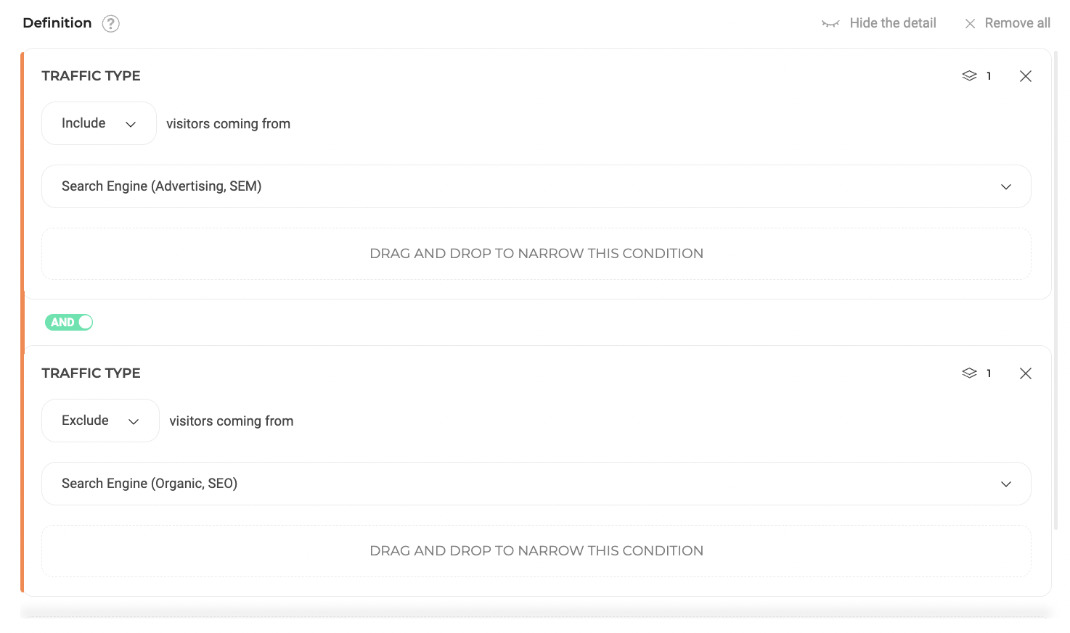This screenshot has height=633, width=1070.
Task: Remove the second Traffic Type condition
Action: tap(1025, 373)
